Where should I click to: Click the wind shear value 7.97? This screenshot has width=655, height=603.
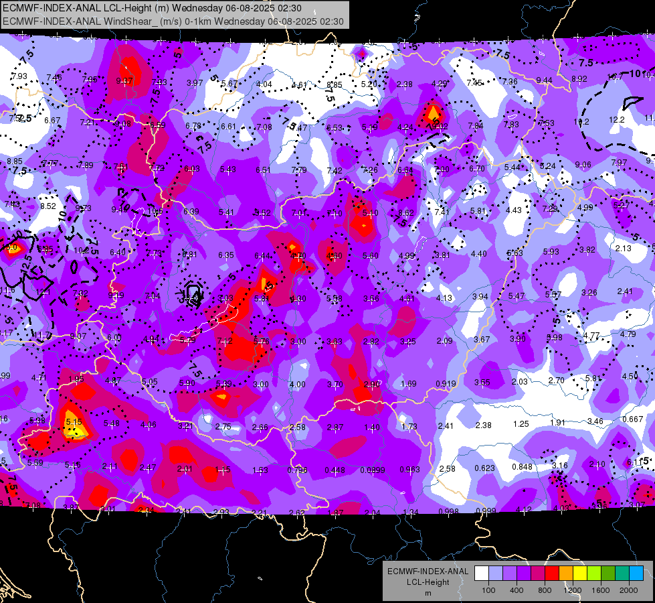[619, 162]
